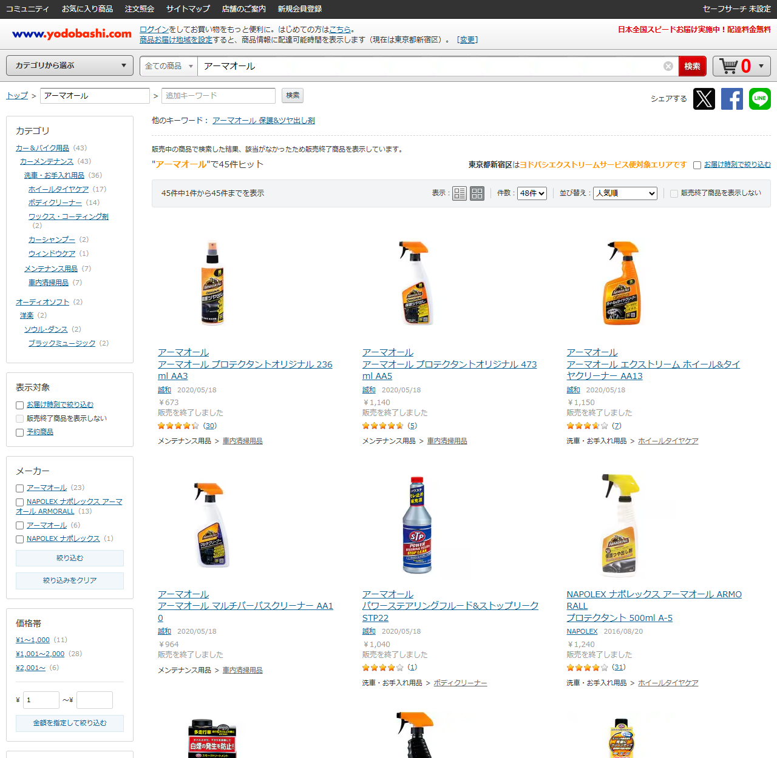Click the red 検索 search button
The height and width of the screenshot is (758, 777).
coord(692,66)
